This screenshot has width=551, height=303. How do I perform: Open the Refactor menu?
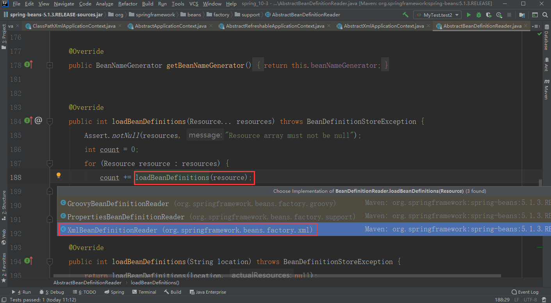128,4
